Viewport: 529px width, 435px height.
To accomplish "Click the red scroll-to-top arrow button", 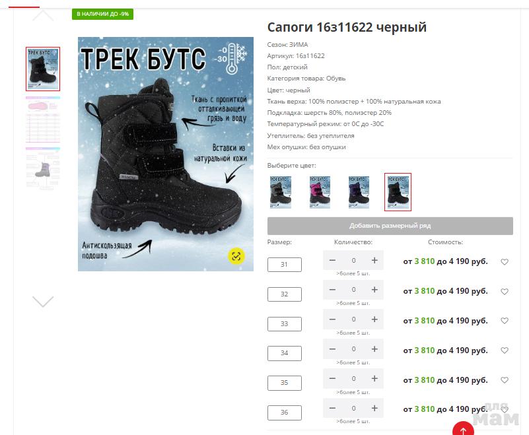I will tap(463, 429).
